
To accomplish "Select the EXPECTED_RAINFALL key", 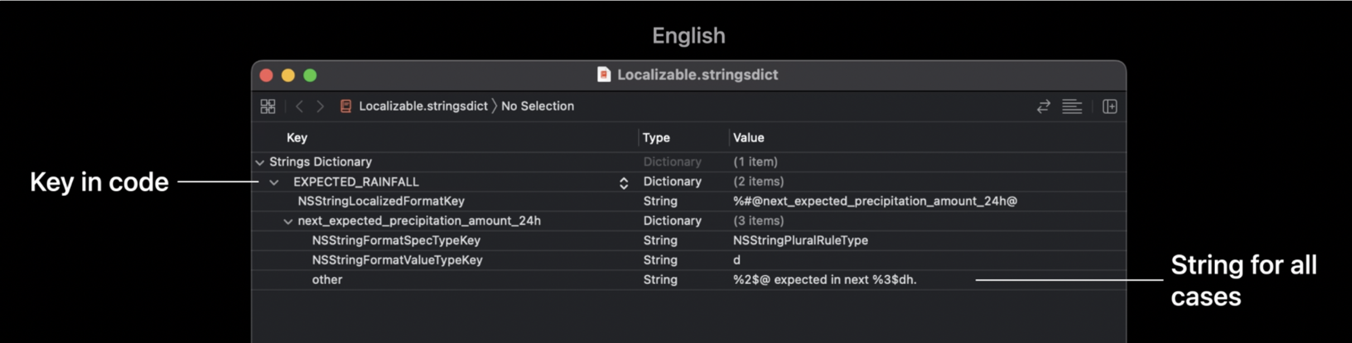I will pyautogui.click(x=356, y=182).
